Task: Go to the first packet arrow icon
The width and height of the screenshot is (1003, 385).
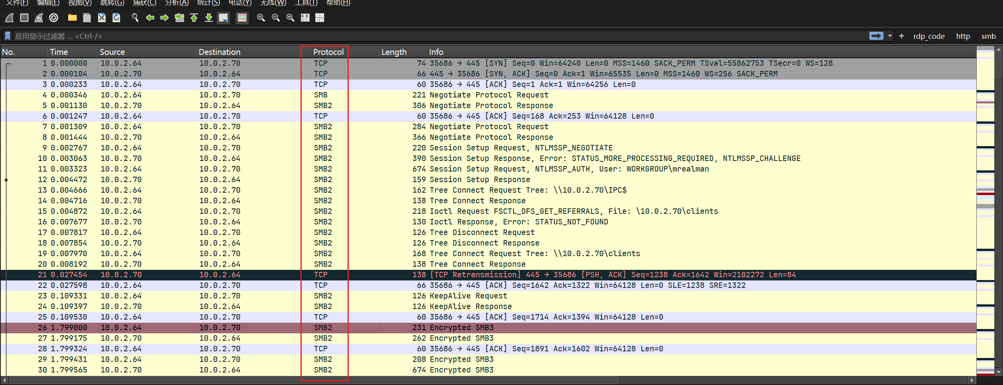Action: pos(194,18)
